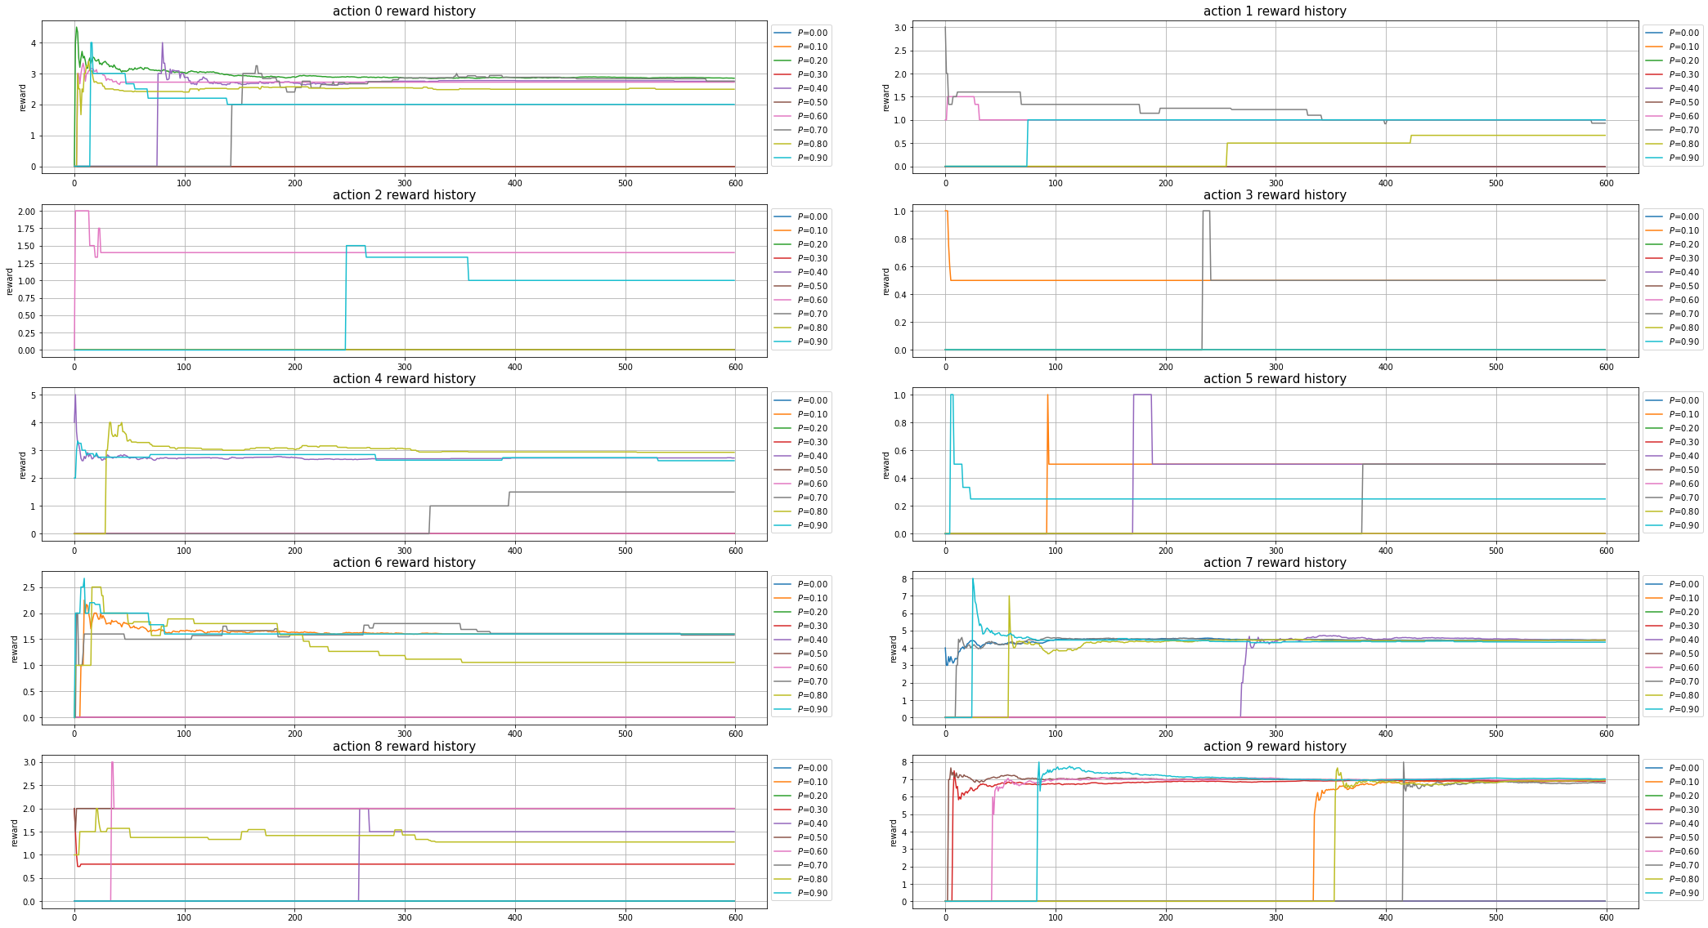Click P=0.90 legend entry in action 7 plot
Viewport: 1708px width, 928px height.
[1683, 709]
